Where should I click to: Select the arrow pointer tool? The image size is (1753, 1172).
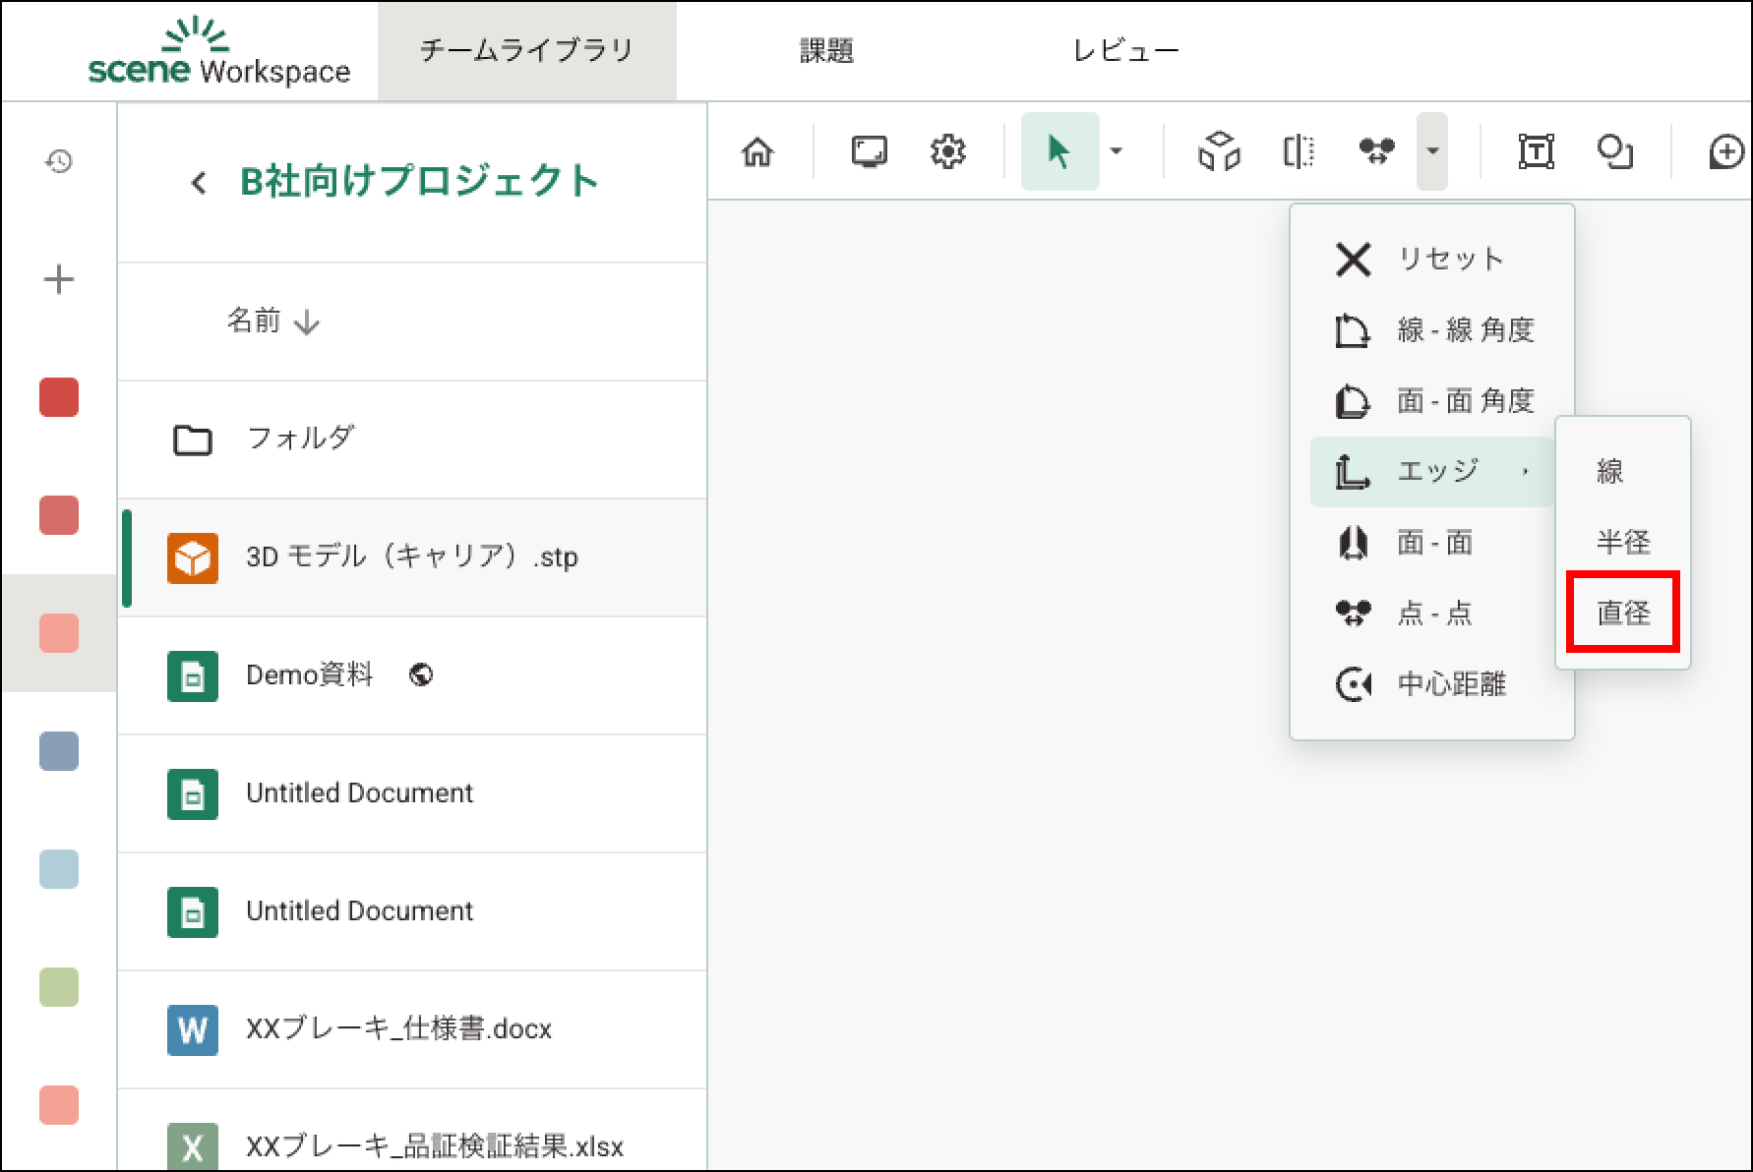click(x=1058, y=152)
